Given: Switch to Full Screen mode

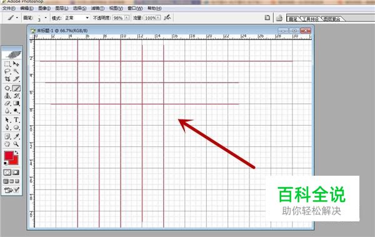Looking at the screenshot, I should (17, 181).
